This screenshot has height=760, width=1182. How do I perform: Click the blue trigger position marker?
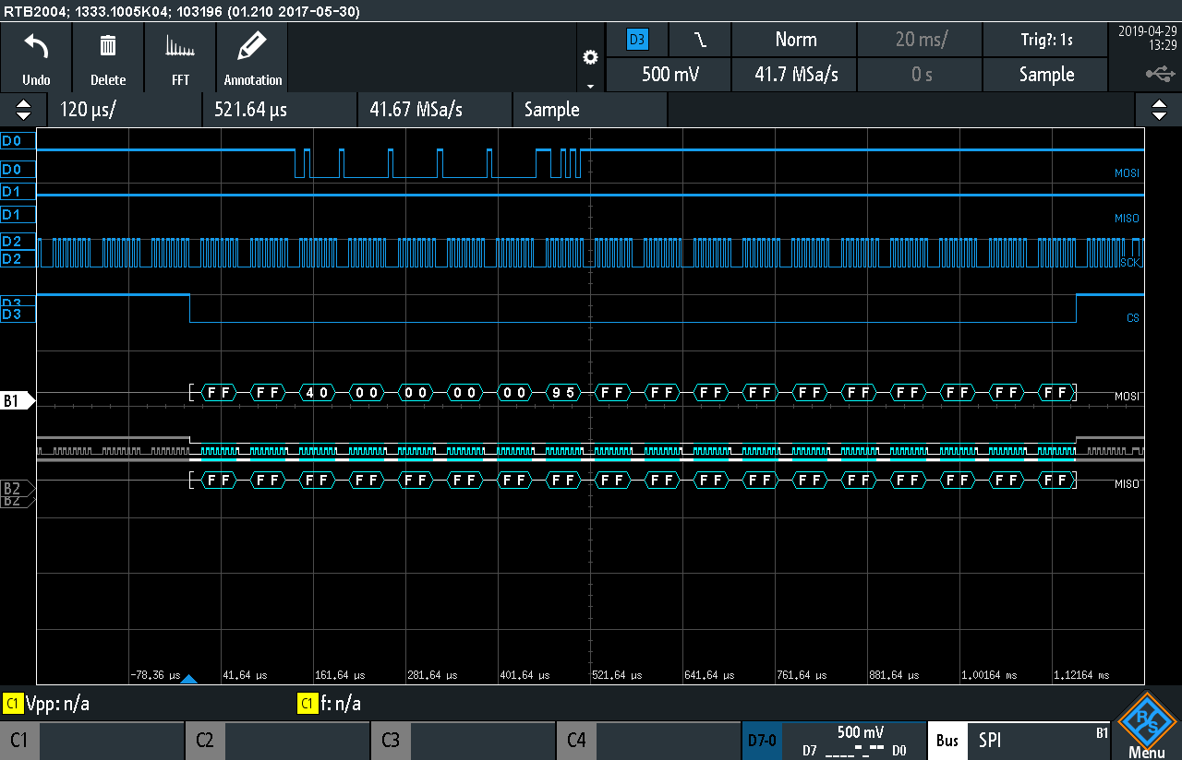(189, 679)
